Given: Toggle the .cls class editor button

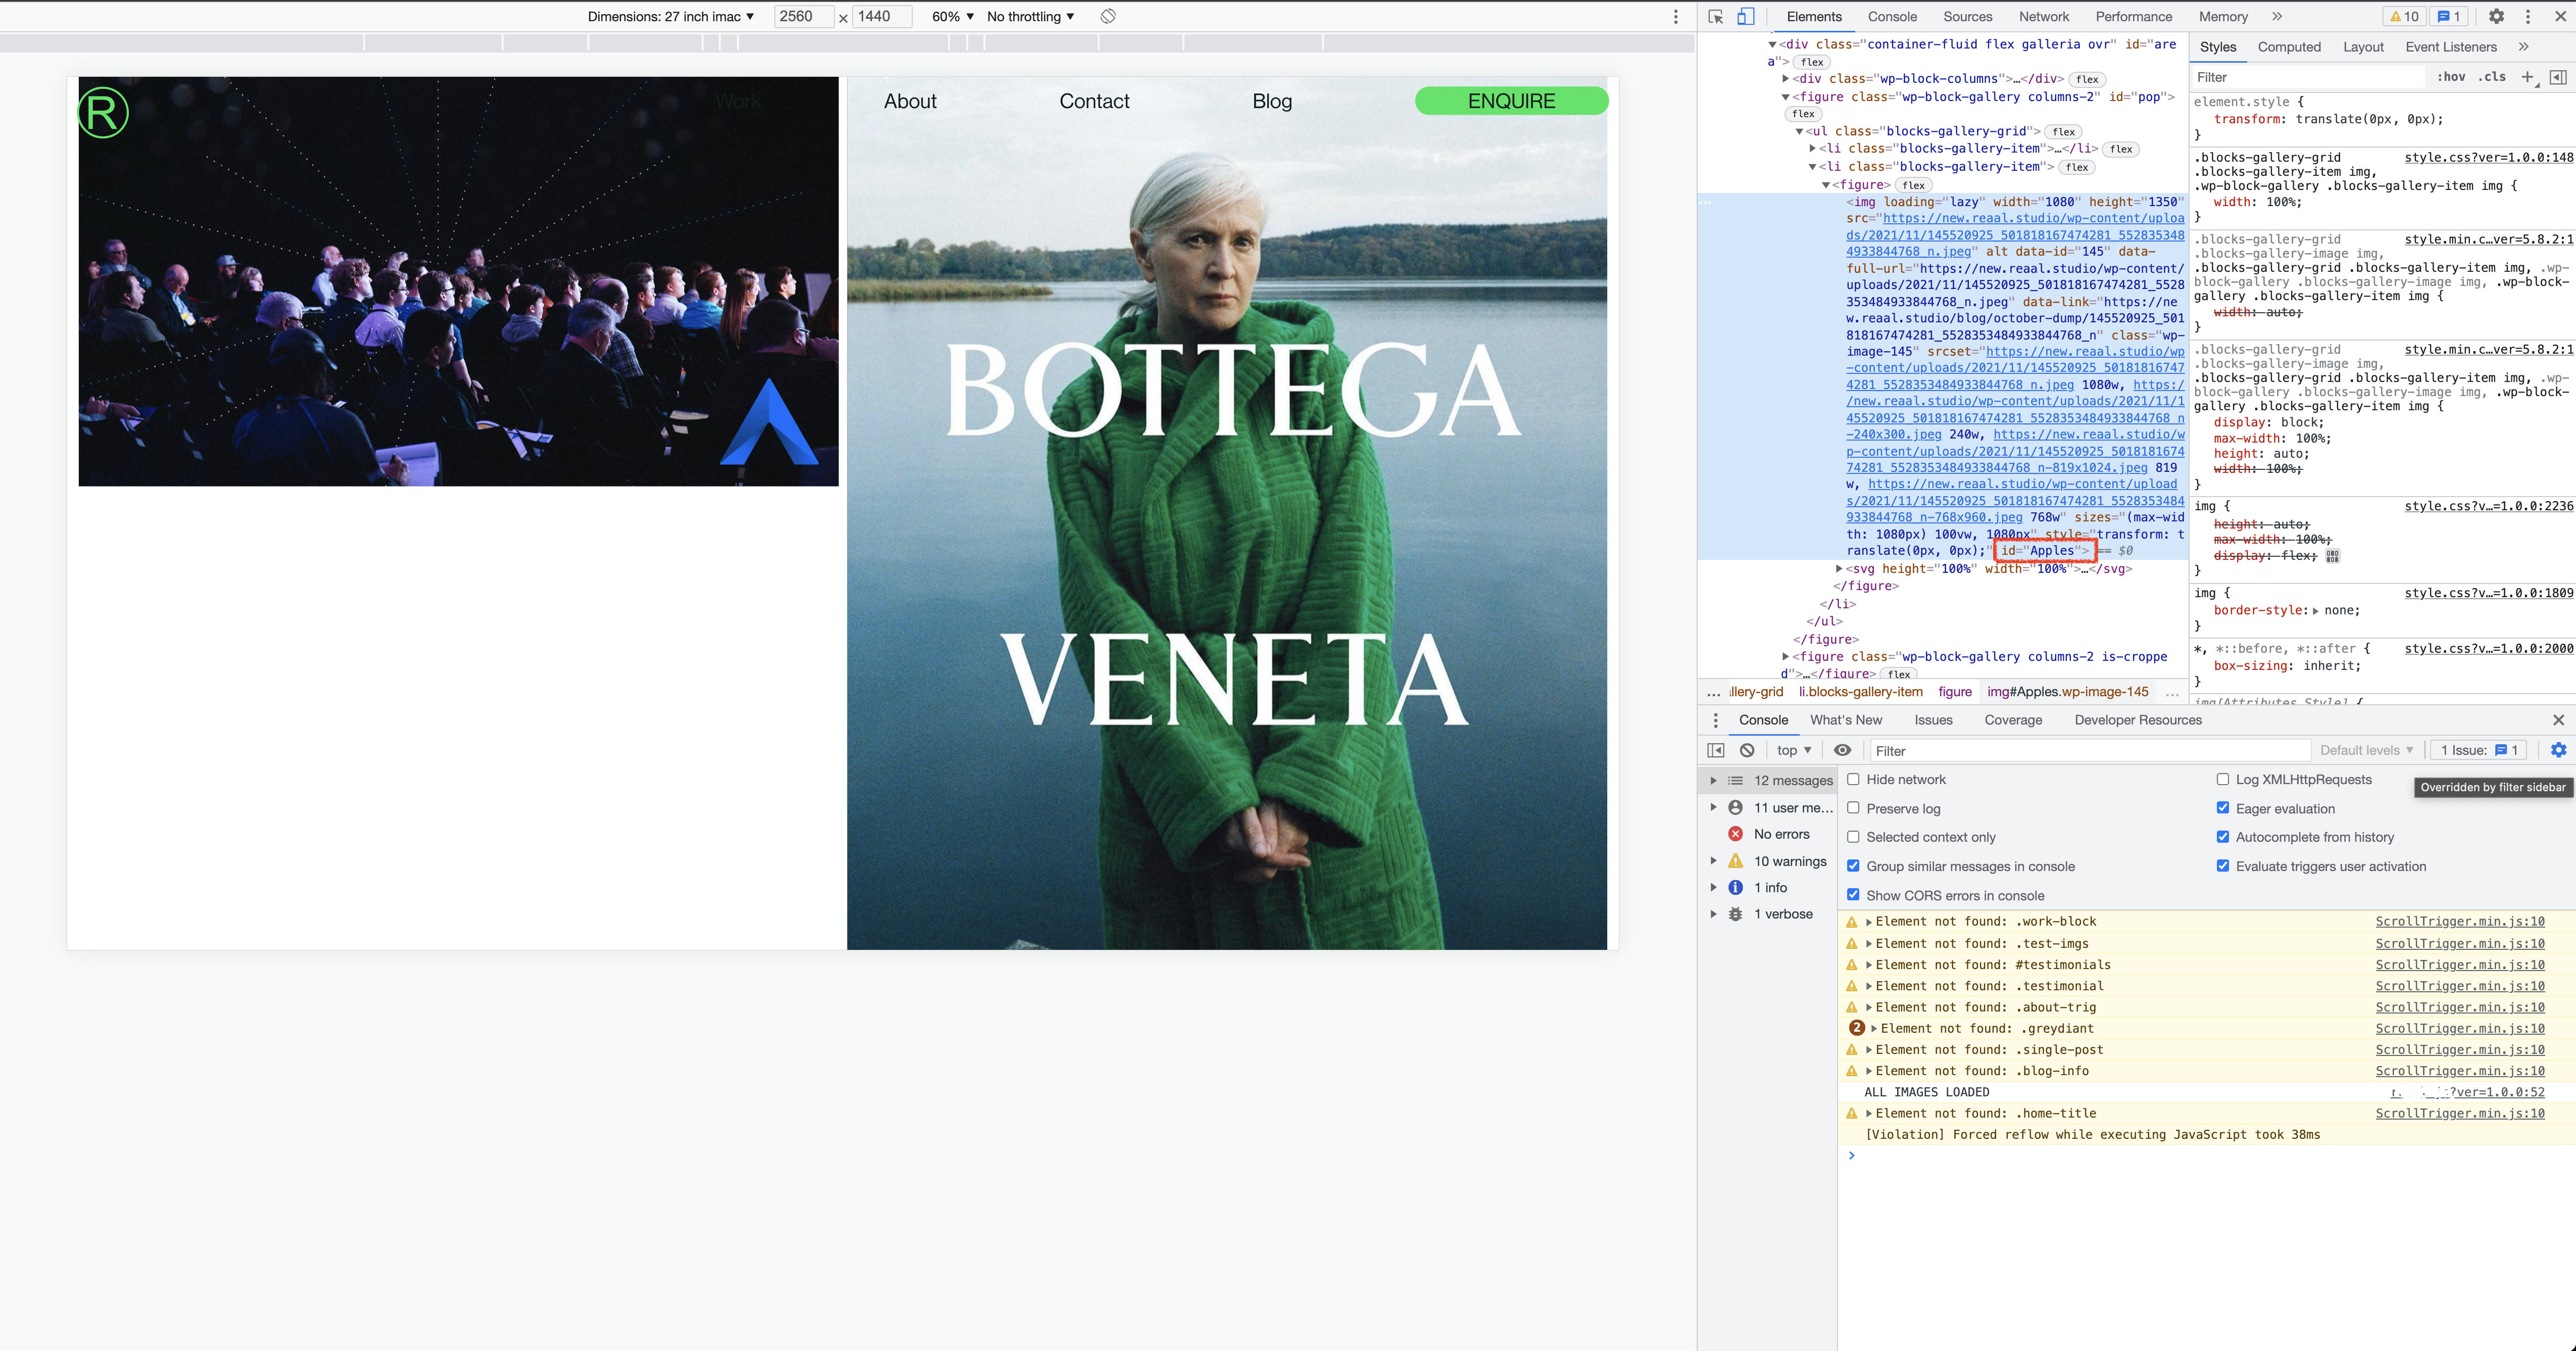Looking at the screenshot, I should tap(2492, 77).
